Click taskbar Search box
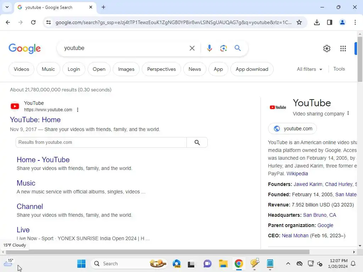The width and height of the screenshot is (363, 272). tap(129, 263)
